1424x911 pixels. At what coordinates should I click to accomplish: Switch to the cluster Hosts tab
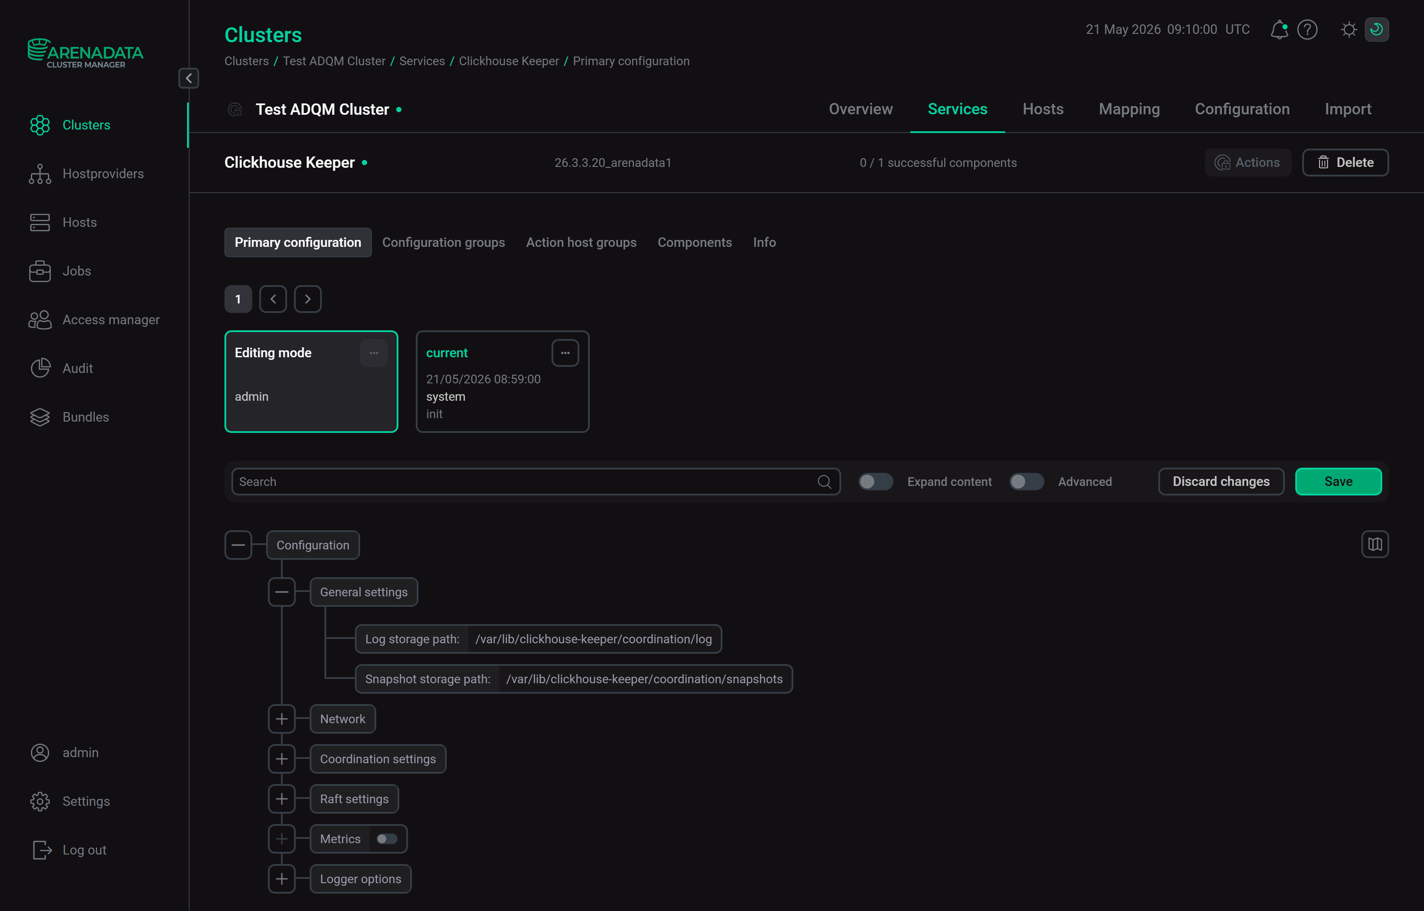pos(1043,110)
